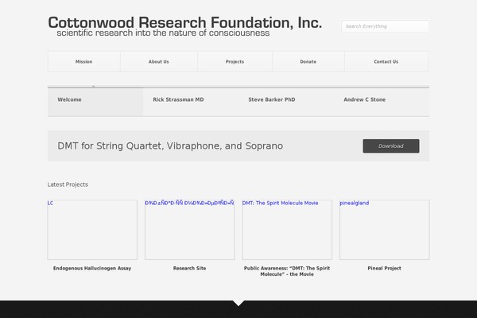Click the footer expand arrow notch

pos(238,303)
